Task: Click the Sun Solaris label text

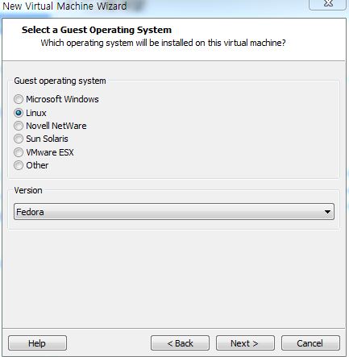Action: tap(47, 139)
